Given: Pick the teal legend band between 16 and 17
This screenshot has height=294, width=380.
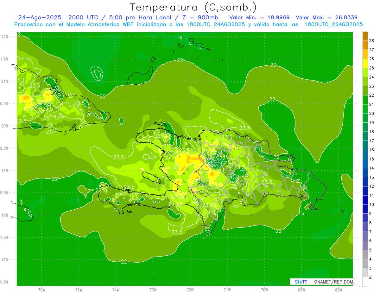Looking at the screenshot, I should point(365,145).
